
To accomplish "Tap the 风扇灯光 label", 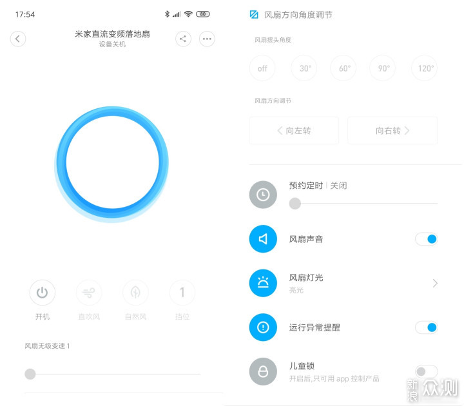I will tap(306, 278).
